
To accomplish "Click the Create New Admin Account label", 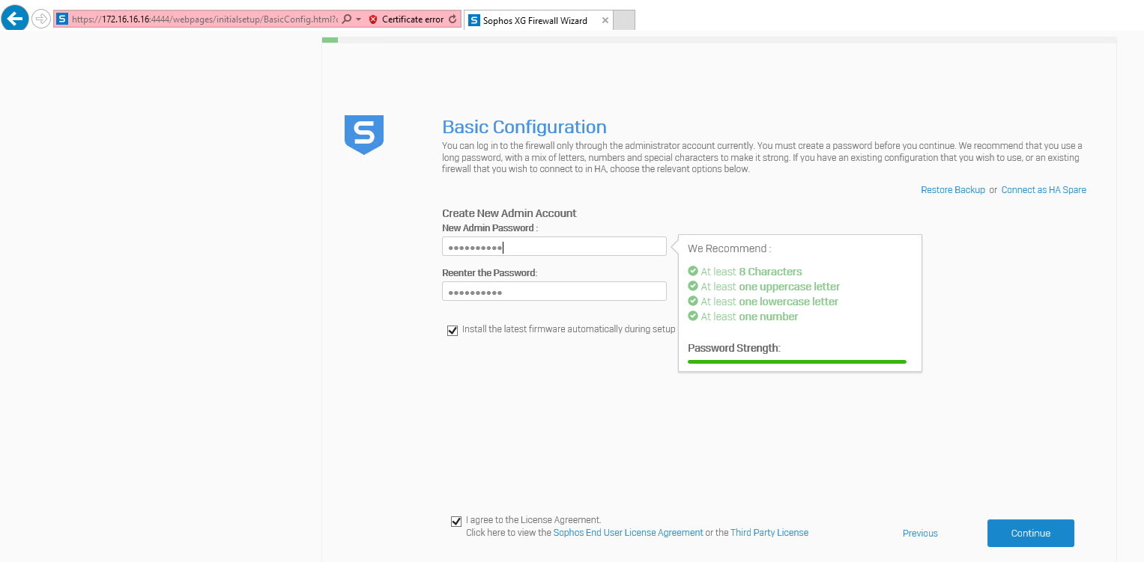I will [x=509, y=213].
